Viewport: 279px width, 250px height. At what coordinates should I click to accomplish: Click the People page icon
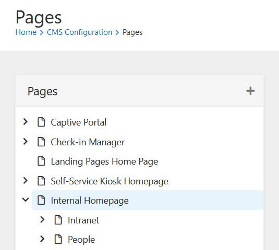coord(58,239)
